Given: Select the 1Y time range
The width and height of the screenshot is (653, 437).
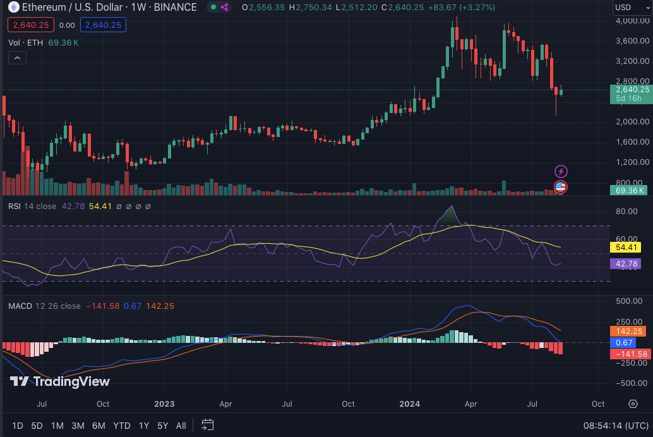Looking at the screenshot, I should click(144, 426).
